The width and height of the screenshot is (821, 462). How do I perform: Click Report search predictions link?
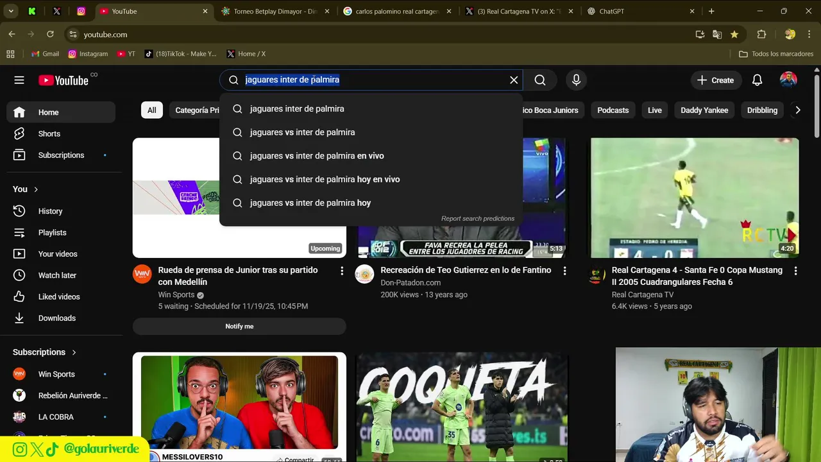click(478, 219)
